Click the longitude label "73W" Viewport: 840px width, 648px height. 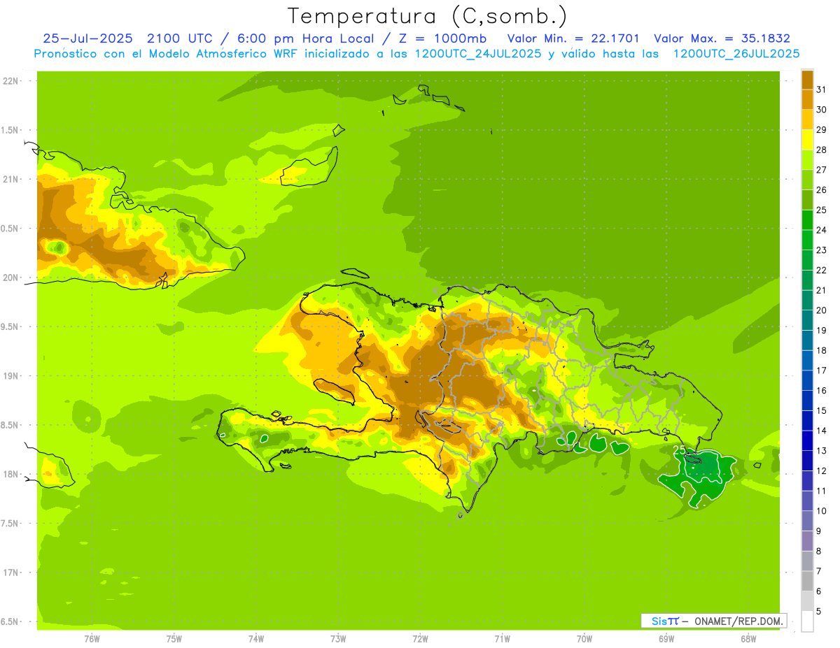tap(338, 638)
